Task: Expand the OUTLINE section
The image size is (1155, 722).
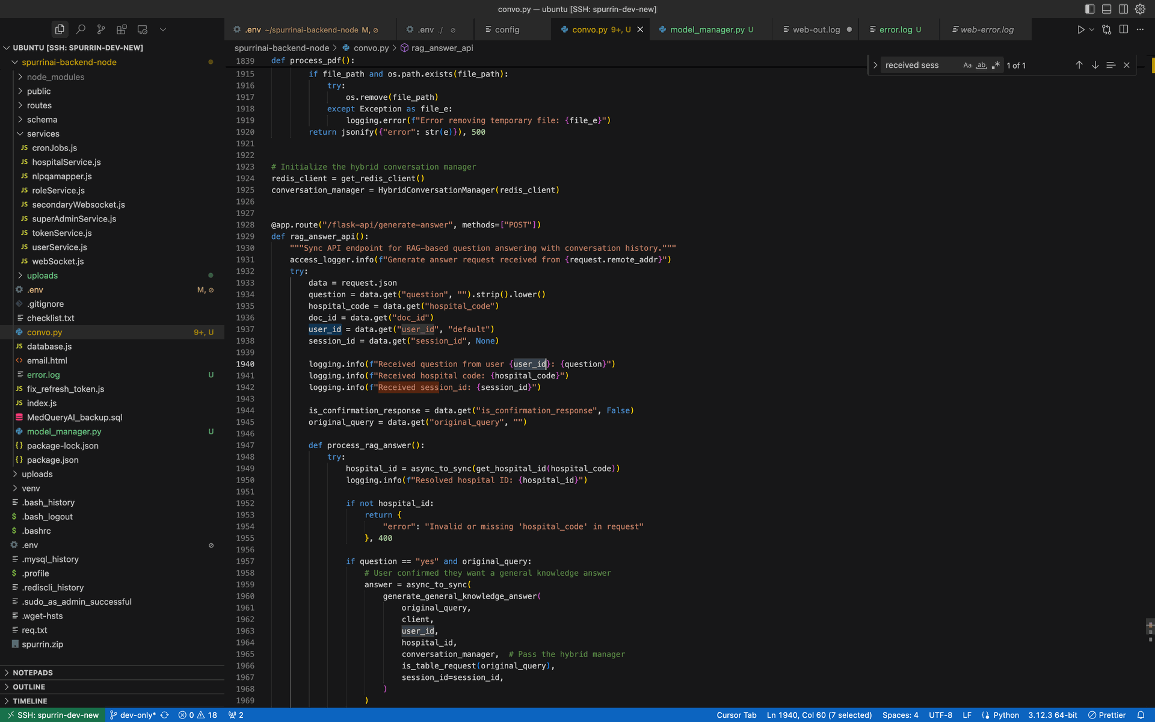Action: point(29,687)
